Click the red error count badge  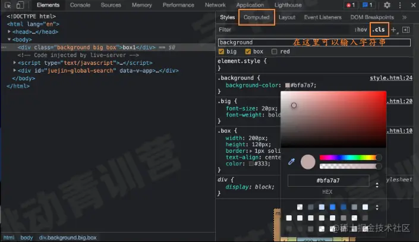350,5
